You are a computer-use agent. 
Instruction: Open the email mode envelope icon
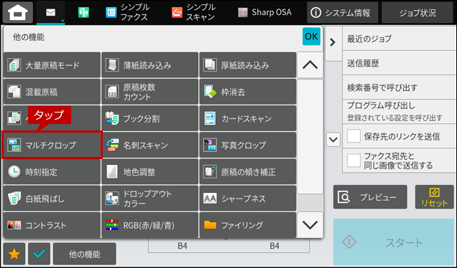(51, 12)
